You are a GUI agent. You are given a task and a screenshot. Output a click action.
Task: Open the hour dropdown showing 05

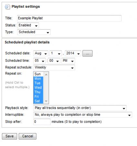(x=39, y=61)
